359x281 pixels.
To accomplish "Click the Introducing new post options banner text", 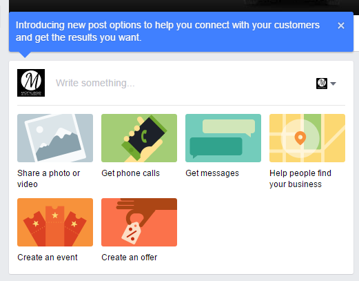I will [x=167, y=31].
